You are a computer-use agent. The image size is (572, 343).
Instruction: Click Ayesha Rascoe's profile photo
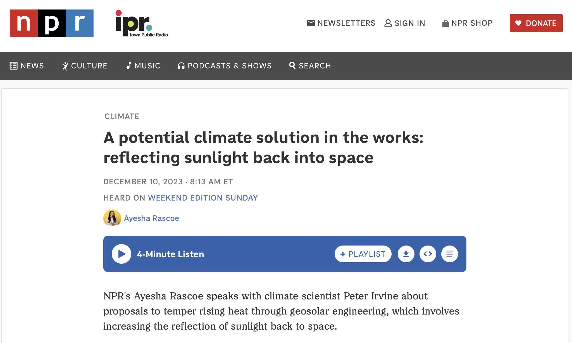(112, 218)
